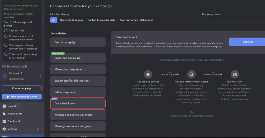Open the LinkedIn sidebar icon

click(4, 106)
